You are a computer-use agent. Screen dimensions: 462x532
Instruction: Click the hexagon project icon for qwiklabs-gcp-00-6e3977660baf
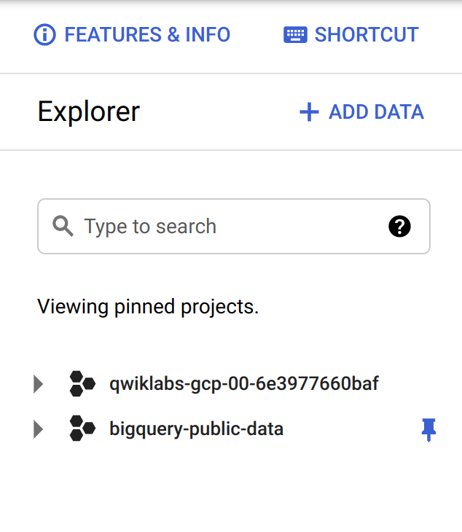[82, 384]
